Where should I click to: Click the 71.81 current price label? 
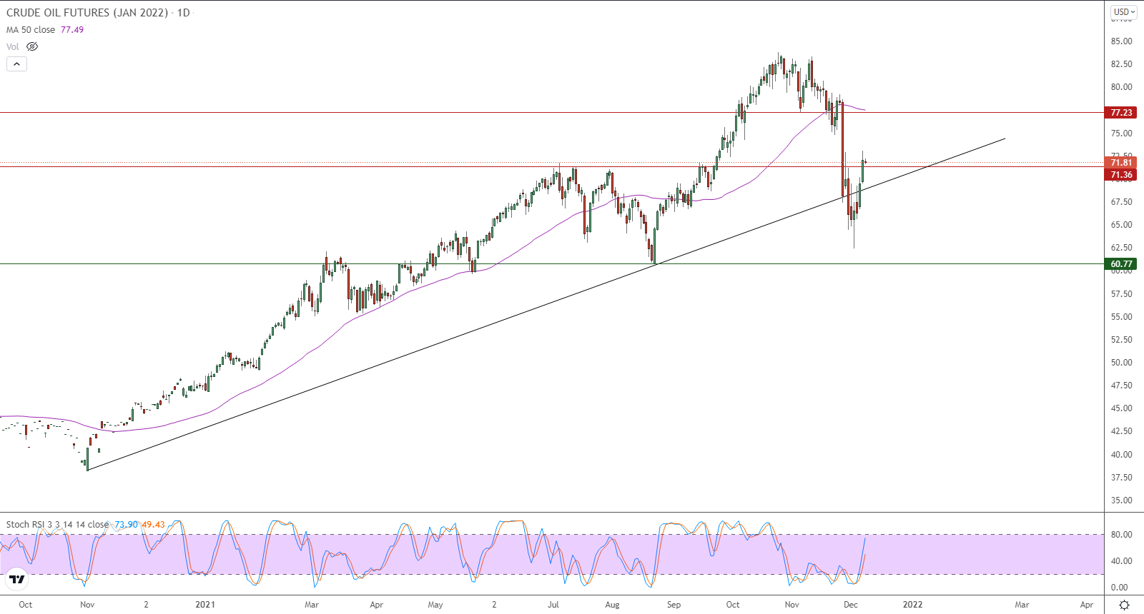pos(1121,163)
